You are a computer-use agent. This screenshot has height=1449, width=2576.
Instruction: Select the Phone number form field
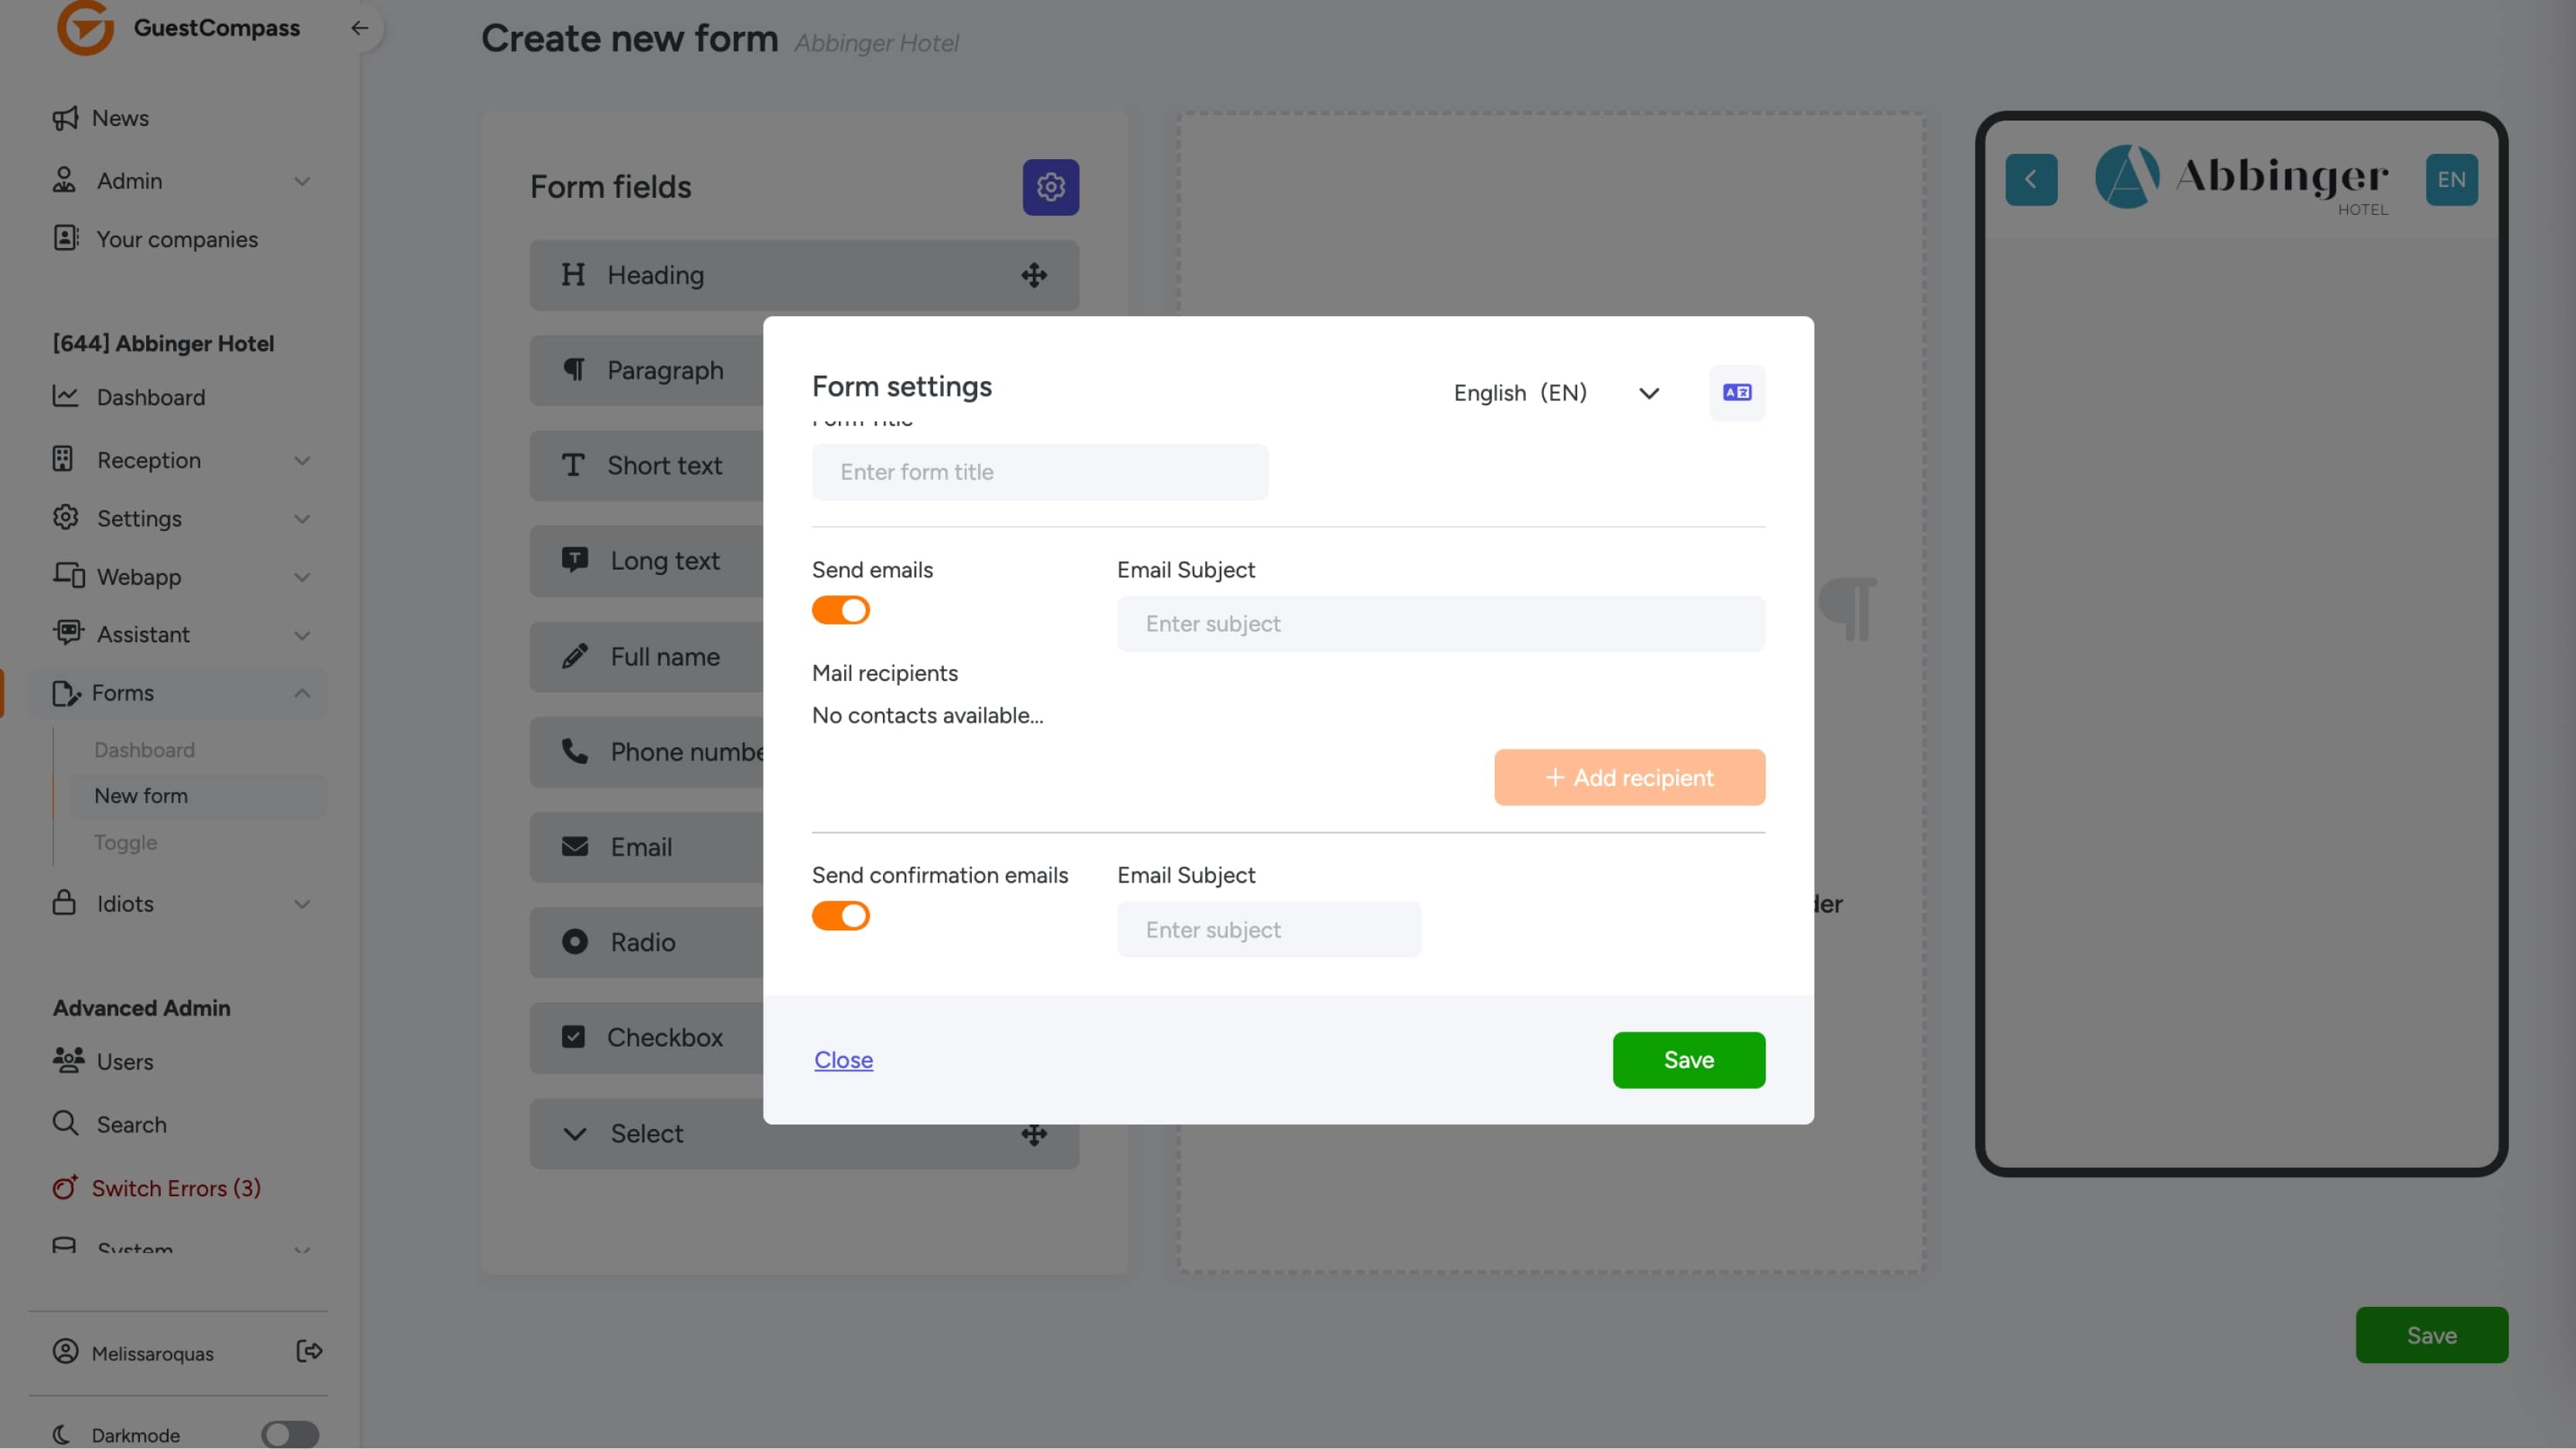pos(647,751)
